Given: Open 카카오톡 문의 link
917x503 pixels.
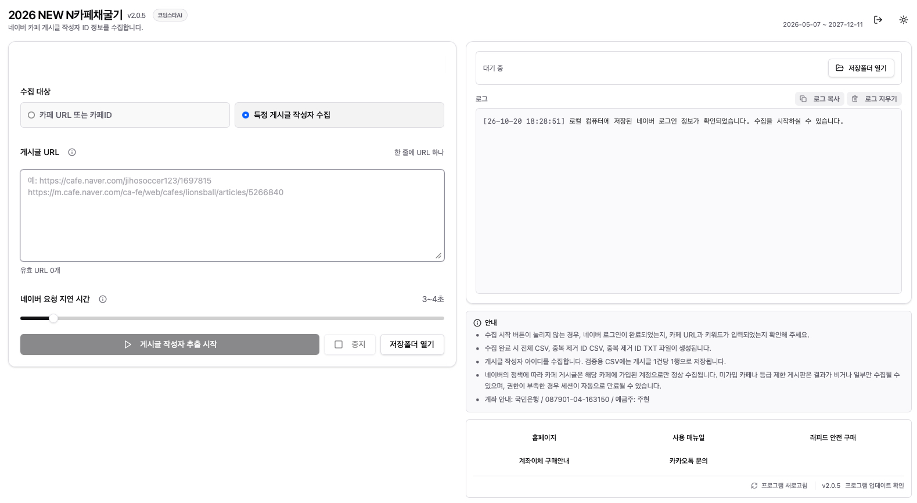Looking at the screenshot, I should tap(689, 461).
